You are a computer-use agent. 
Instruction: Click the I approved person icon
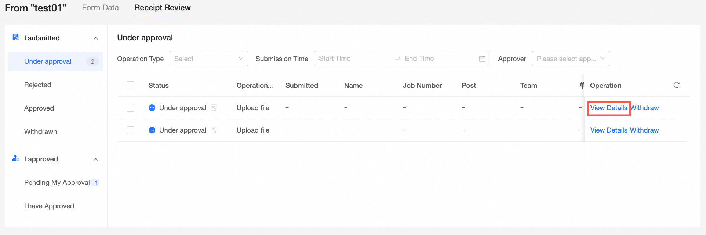click(16, 158)
